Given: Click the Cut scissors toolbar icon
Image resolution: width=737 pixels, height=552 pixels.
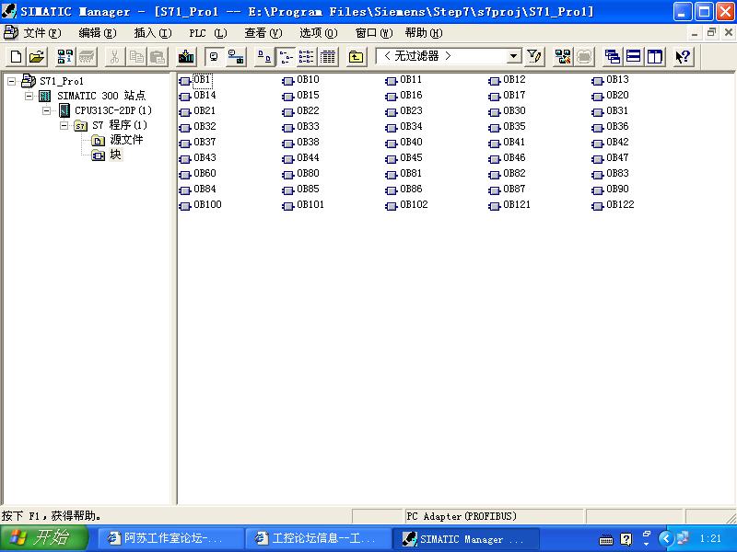Looking at the screenshot, I should (114, 57).
